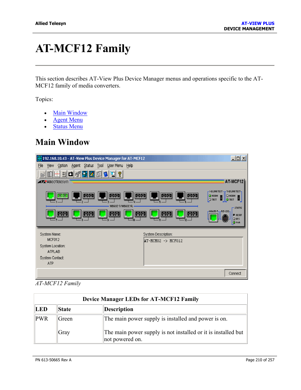Viewport: 301px width, 390px height.
Task: Open the Help menu
Action: [x=130, y=165]
